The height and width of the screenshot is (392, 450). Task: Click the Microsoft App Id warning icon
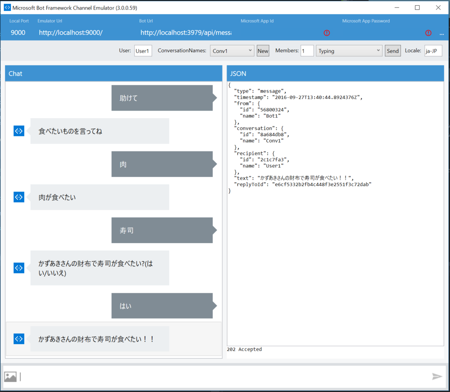[x=327, y=33]
